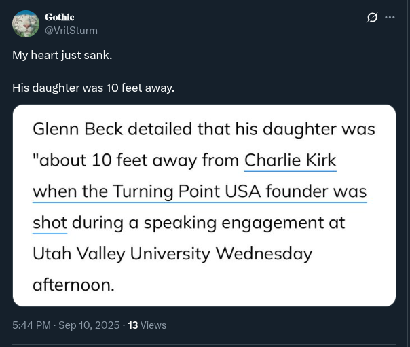Image resolution: width=410 pixels, height=347 pixels.
Task: Click "His daughter was 10 feet away." line
Action: tap(93, 88)
